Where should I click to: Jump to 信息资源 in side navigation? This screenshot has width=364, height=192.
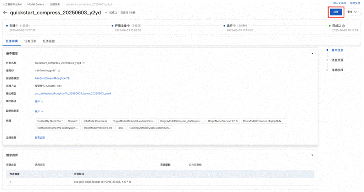[337, 60]
